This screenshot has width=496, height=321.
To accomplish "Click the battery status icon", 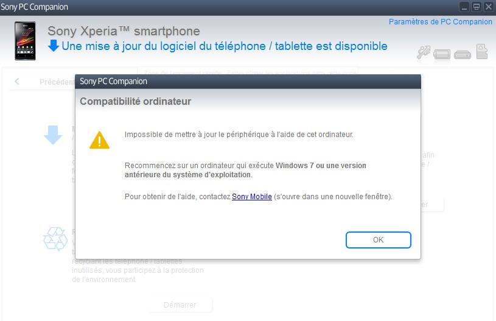I will [x=442, y=54].
